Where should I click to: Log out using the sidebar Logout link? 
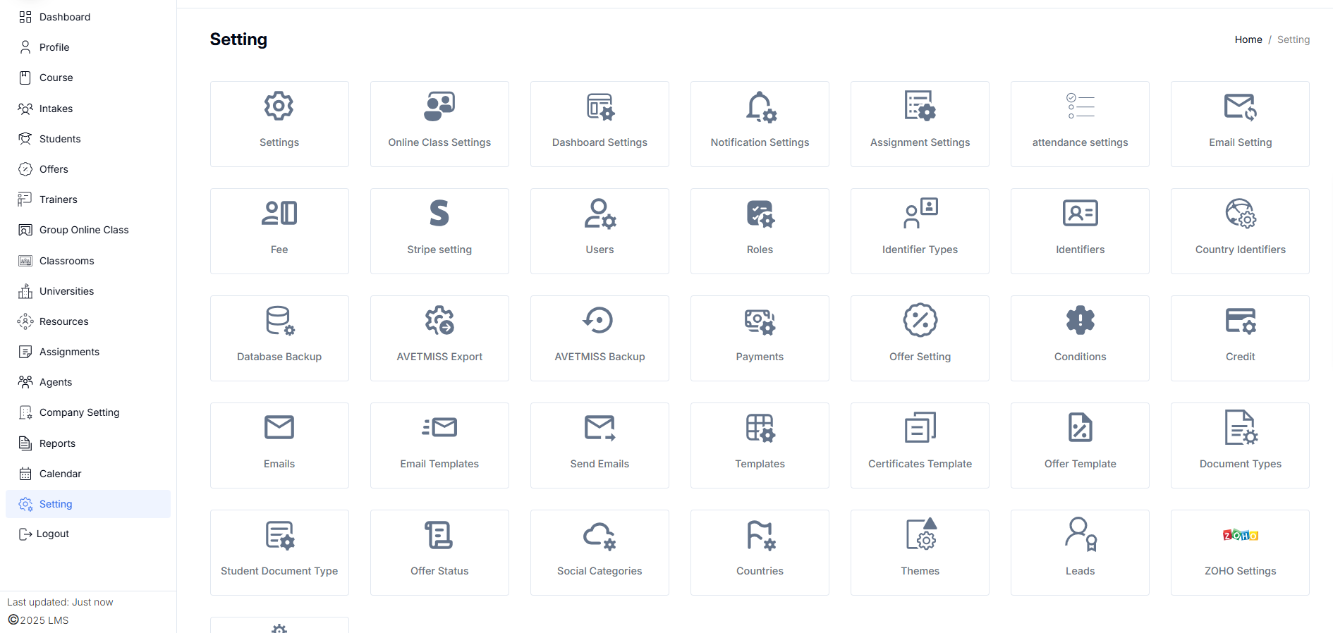(52, 534)
